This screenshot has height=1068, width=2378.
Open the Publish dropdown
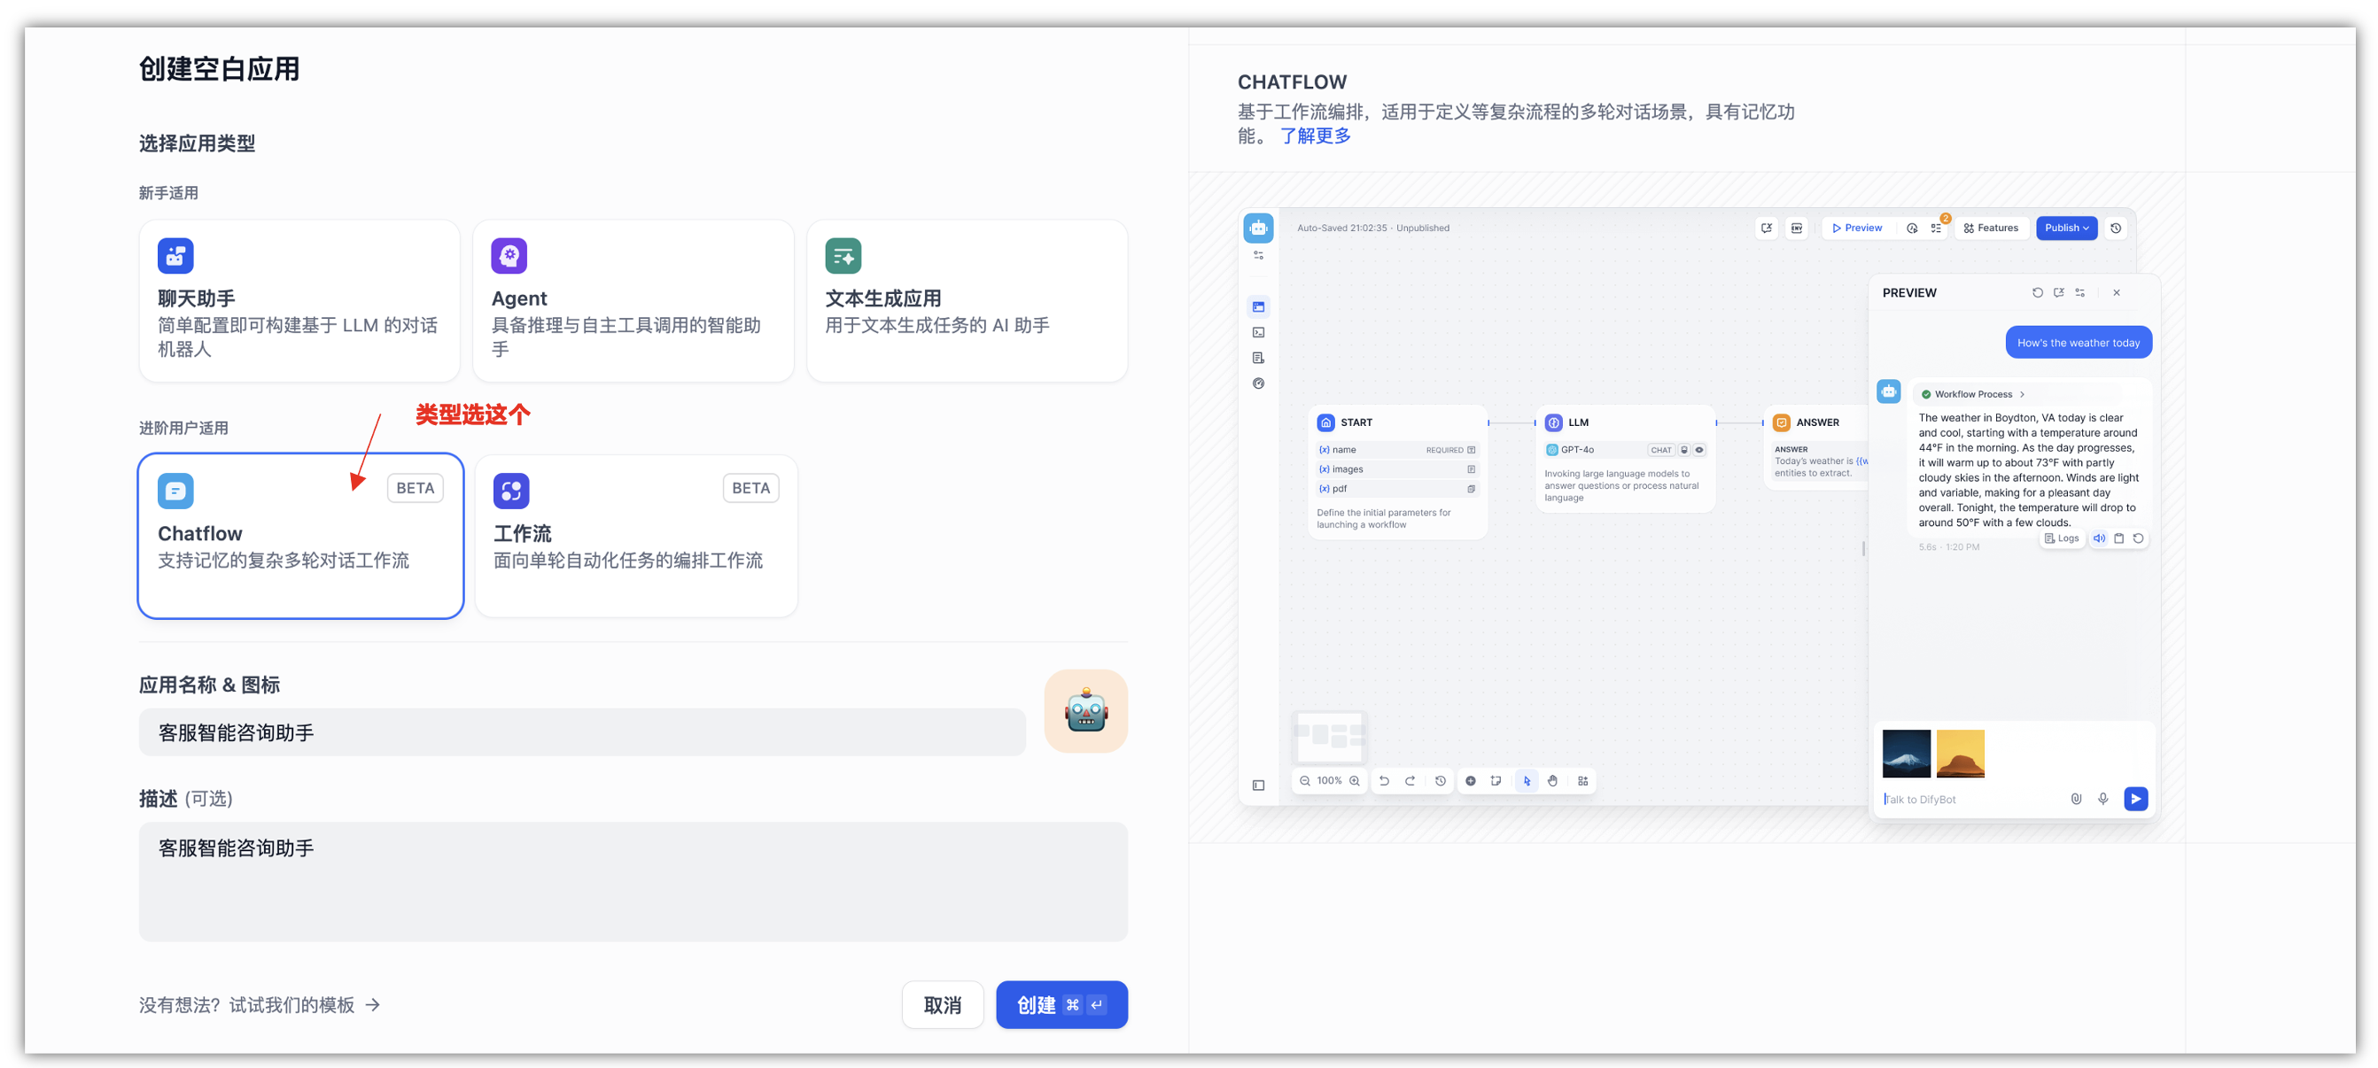[2066, 228]
